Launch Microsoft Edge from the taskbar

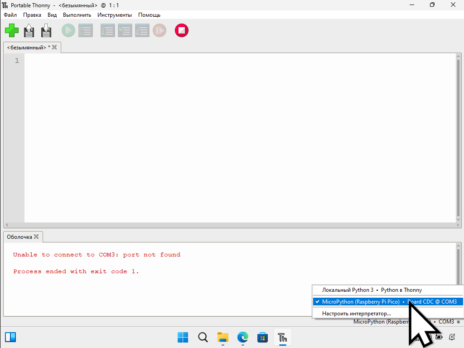(x=243, y=337)
